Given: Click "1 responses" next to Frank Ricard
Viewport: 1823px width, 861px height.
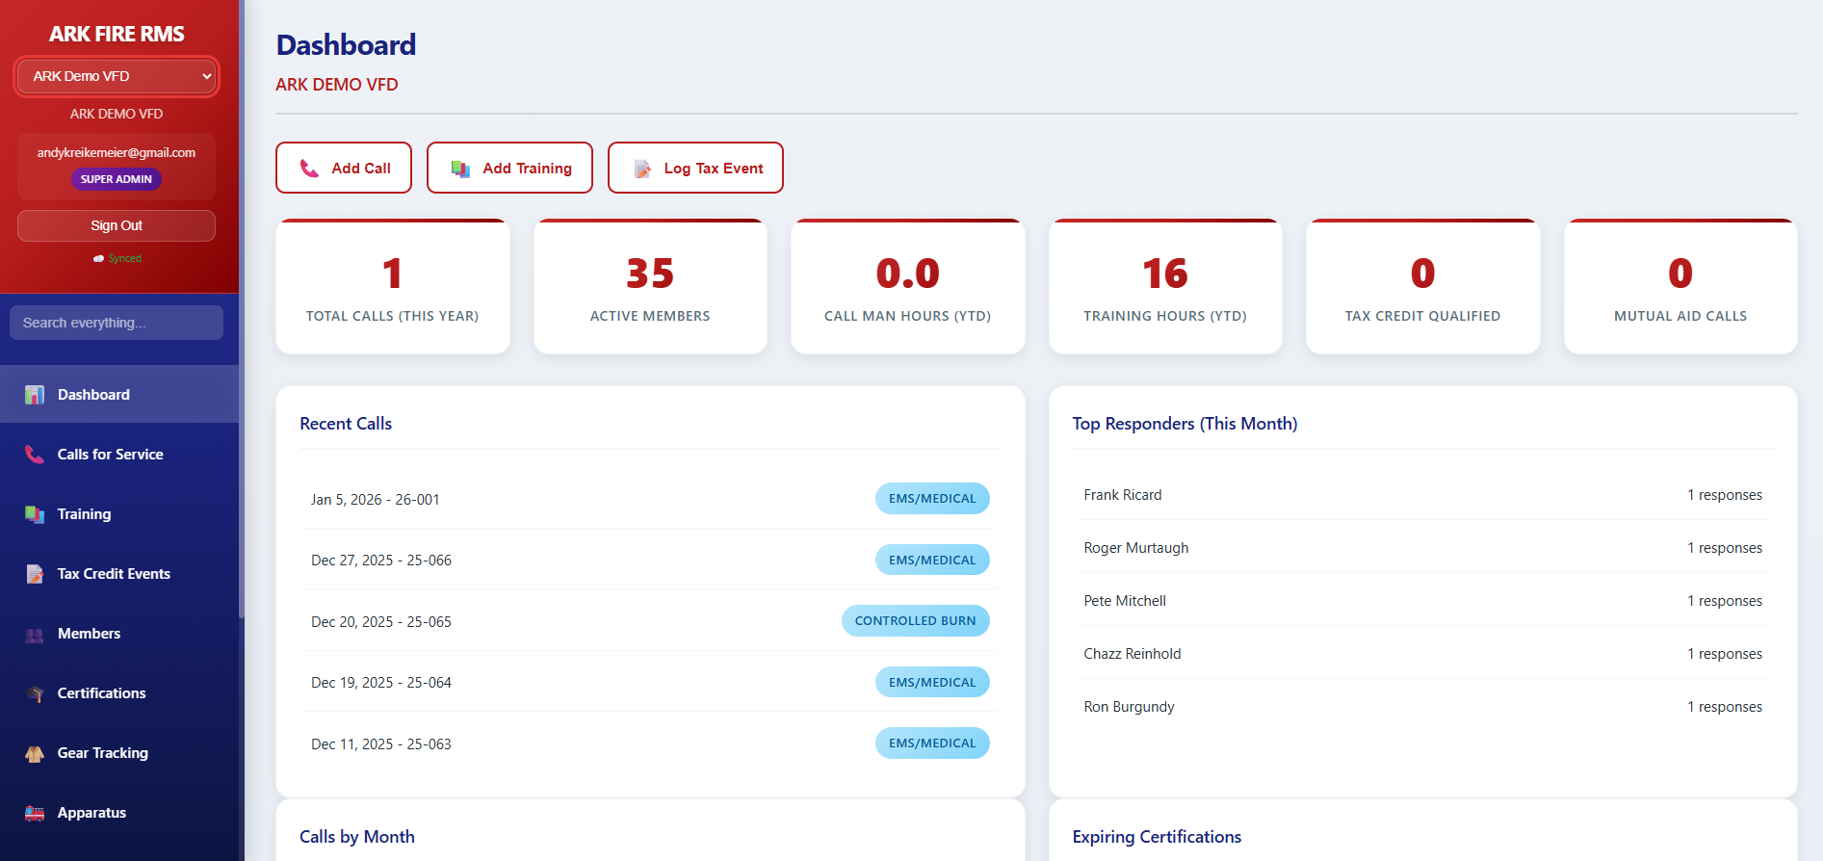Looking at the screenshot, I should pyautogui.click(x=1725, y=495).
